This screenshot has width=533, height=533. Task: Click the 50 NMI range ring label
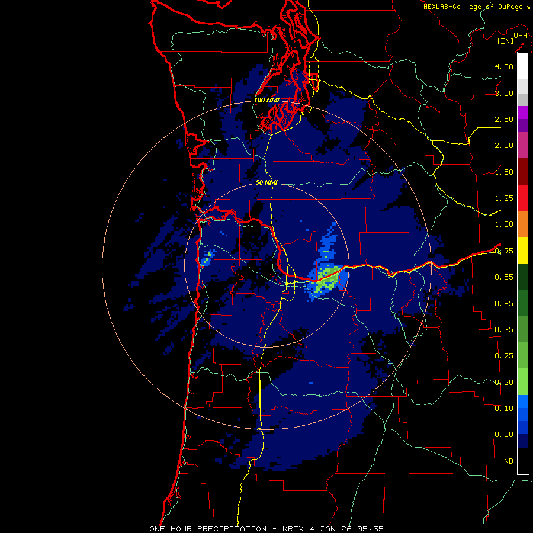(266, 182)
